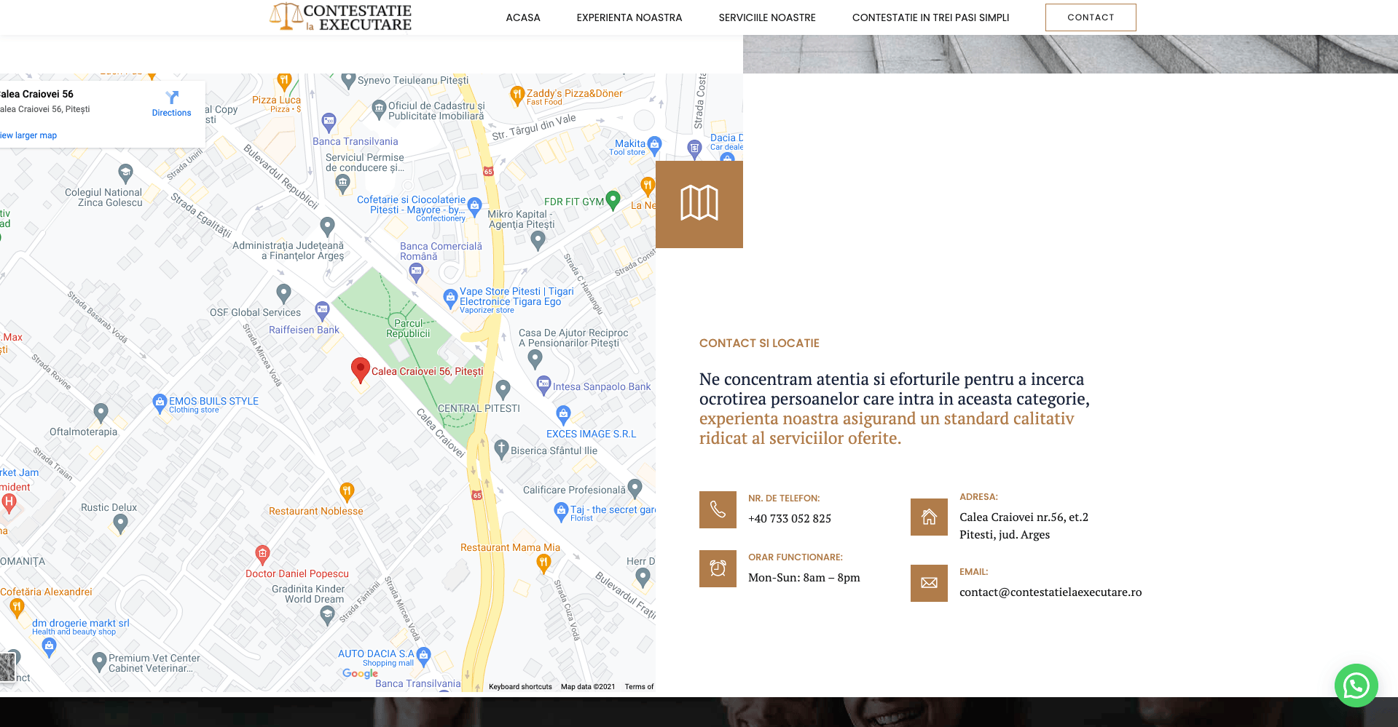Viewport: 1398px width, 727px height.
Task: Click the map Terms link
Action: (x=639, y=686)
